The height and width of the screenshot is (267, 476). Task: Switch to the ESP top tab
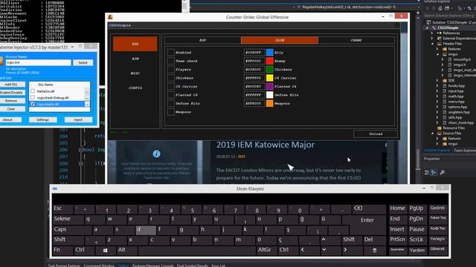click(202, 40)
